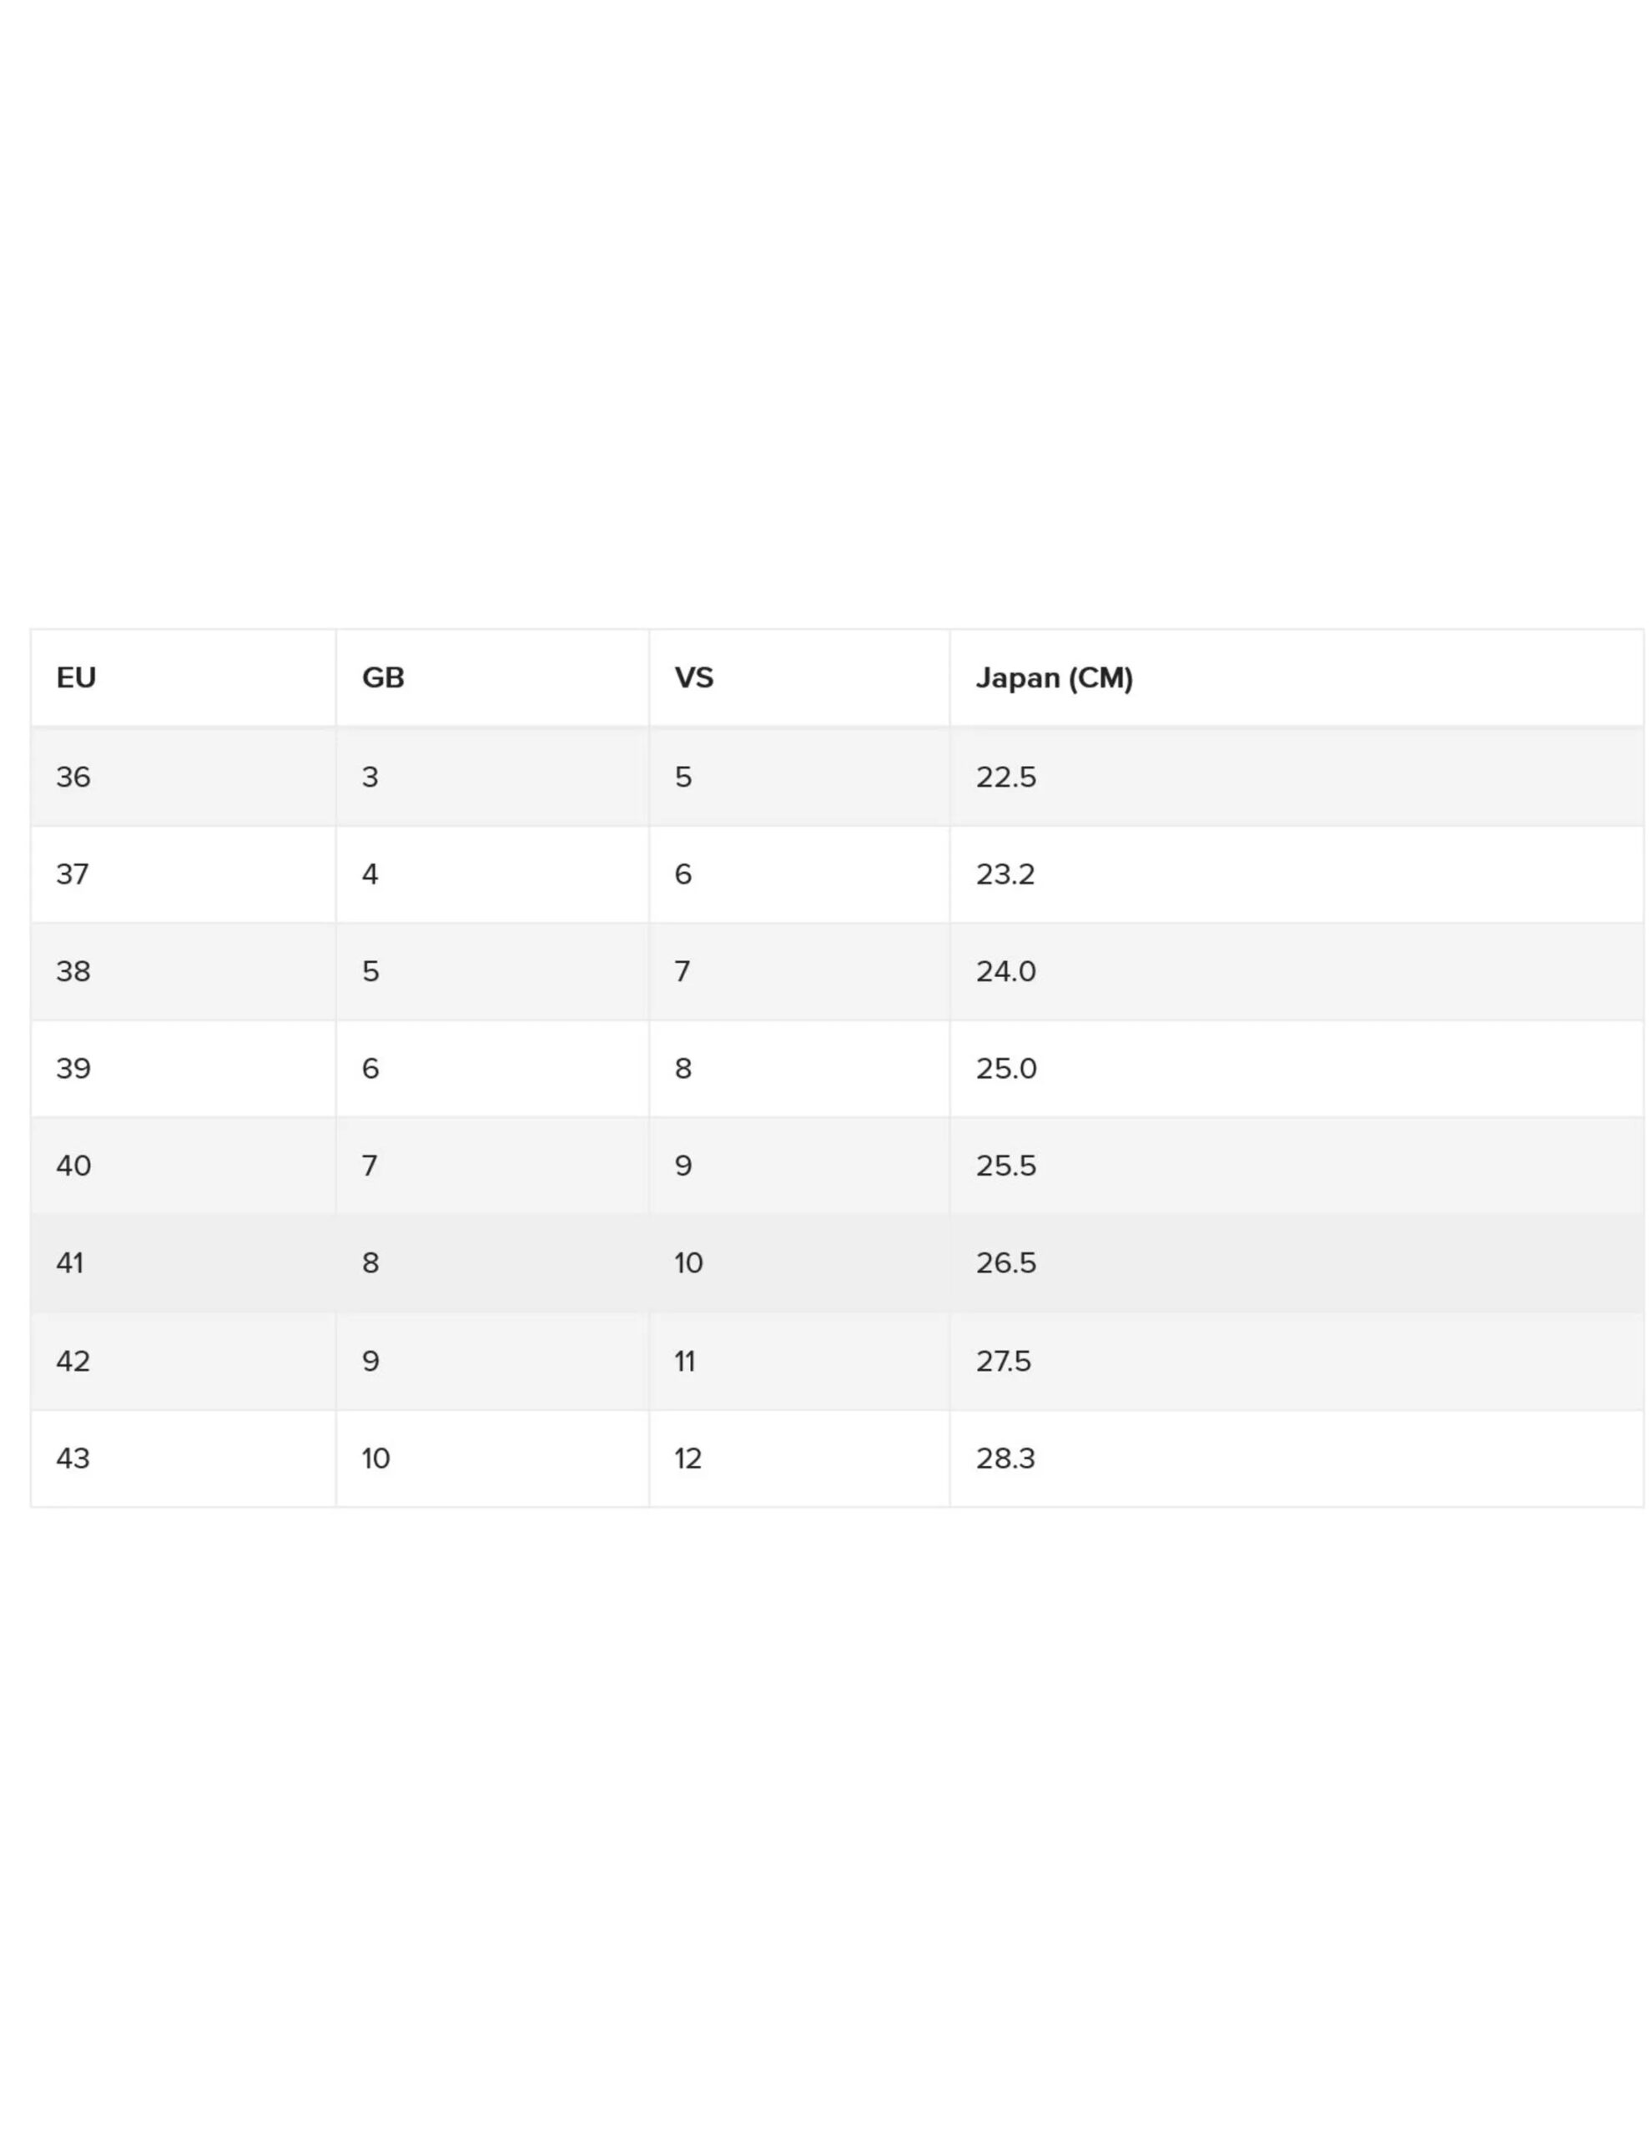Click the VS column header
Screen dimensions: 1652x2136
pyautogui.click(x=799, y=678)
